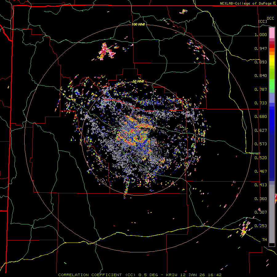Click the 0.733 legend value
The width and height of the screenshot is (277, 277).
261,103
